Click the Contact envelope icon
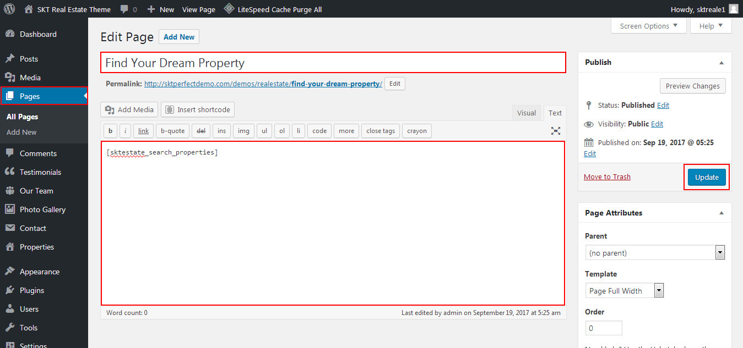Screen dimensions: 743x348 tap(10, 228)
